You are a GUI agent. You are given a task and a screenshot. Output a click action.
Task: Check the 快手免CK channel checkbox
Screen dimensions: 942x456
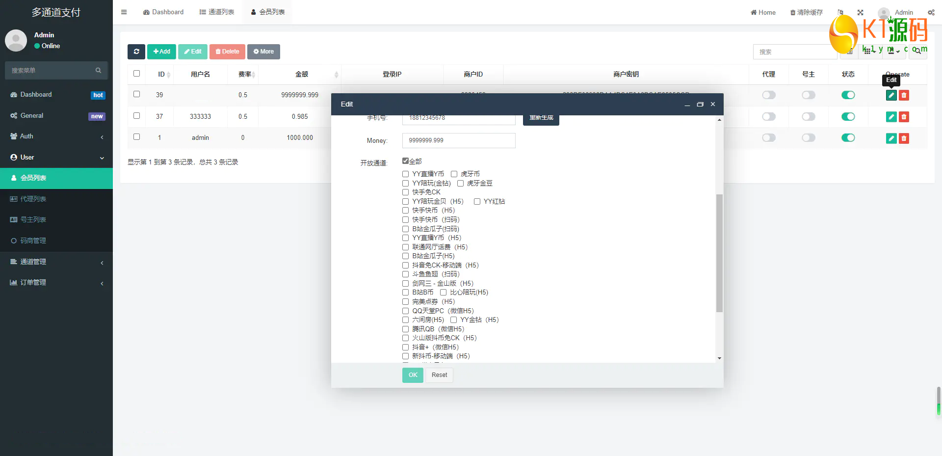(406, 192)
